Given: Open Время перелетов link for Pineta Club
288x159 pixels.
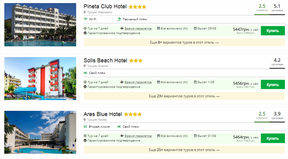Looking at the screenshot, I should pyautogui.click(x=138, y=29).
